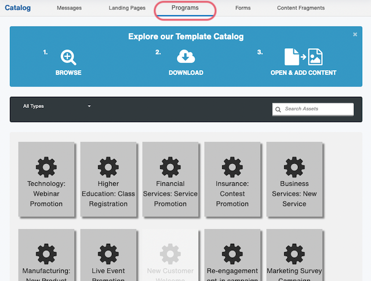Click the Browse magnifier icon

(x=68, y=57)
